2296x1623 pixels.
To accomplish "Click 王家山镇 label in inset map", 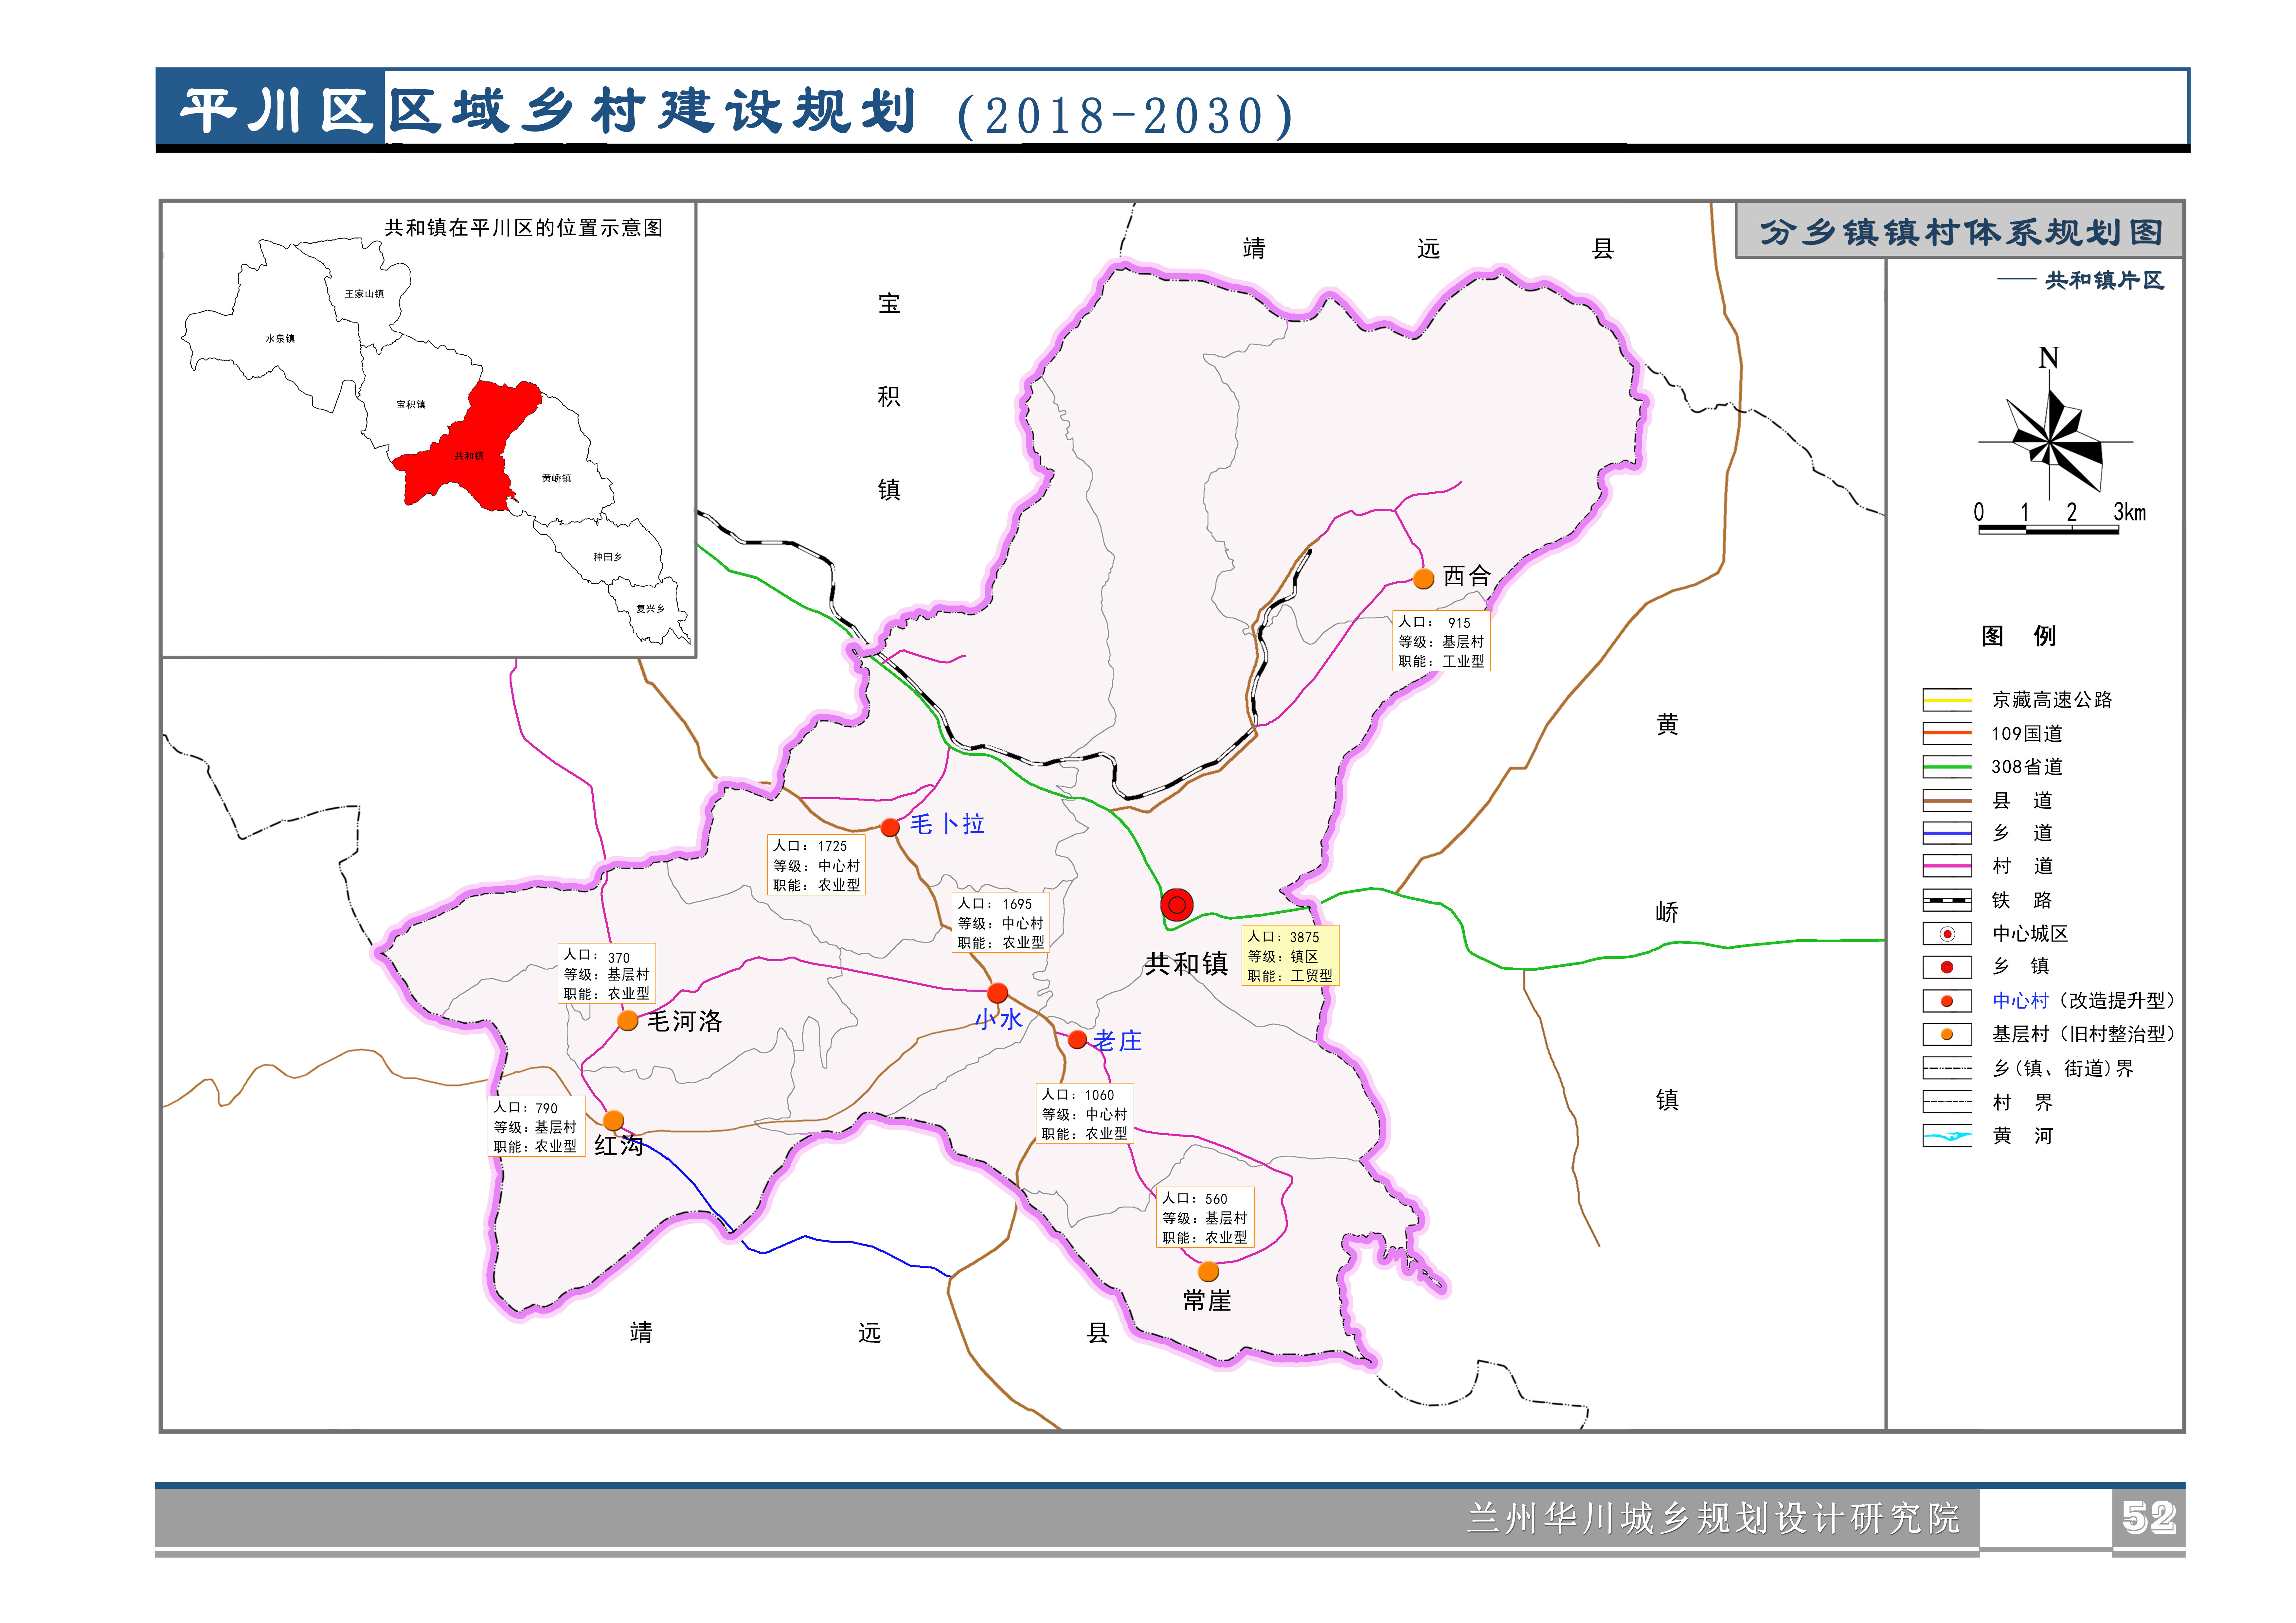I will pos(364,294).
